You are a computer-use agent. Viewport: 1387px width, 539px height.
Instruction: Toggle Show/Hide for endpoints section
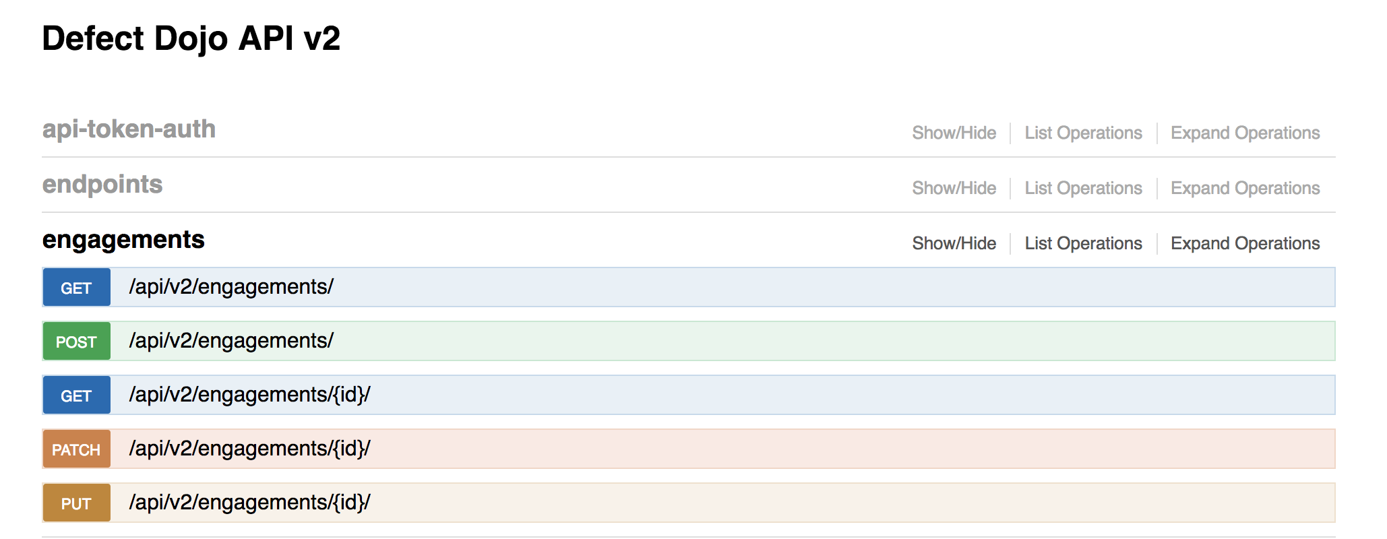[x=954, y=188]
